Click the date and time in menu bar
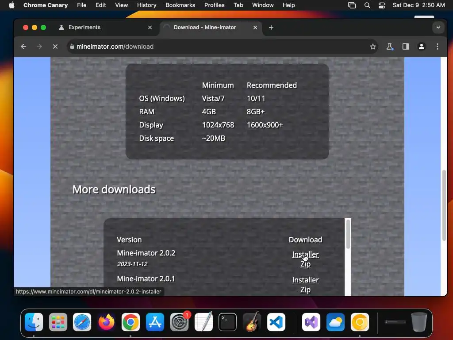 tap(418, 5)
